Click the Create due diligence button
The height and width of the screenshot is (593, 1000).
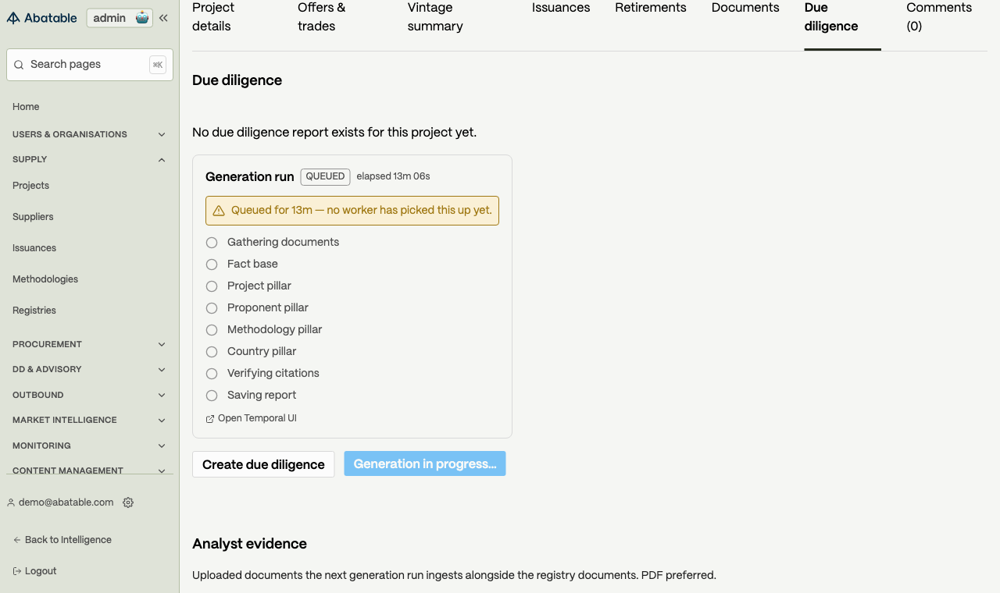[263, 464]
